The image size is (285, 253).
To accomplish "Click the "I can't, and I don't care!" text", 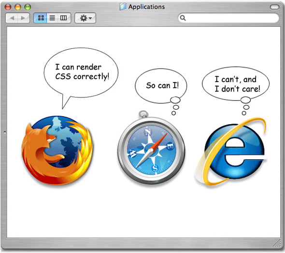I will tap(237, 84).
